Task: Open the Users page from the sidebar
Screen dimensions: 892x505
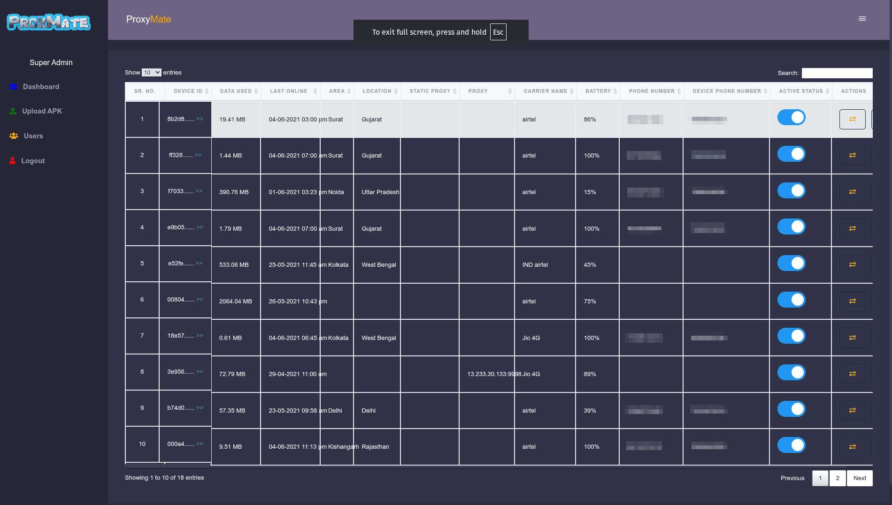Action: click(33, 136)
